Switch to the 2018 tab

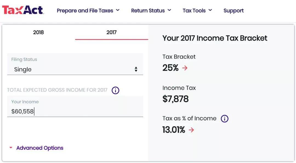tap(38, 32)
